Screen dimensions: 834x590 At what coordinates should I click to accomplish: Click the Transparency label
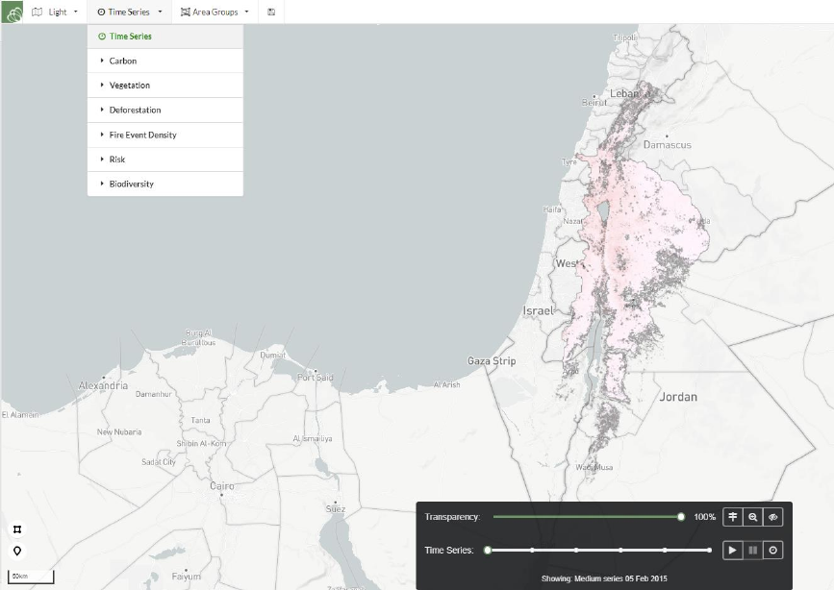(452, 517)
